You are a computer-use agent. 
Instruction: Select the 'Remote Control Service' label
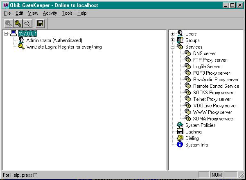[216, 86]
